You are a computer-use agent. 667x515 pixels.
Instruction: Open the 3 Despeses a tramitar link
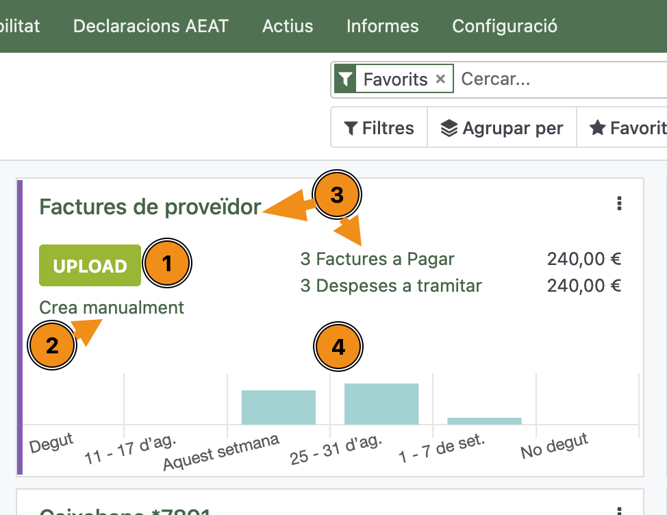coord(391,286)
